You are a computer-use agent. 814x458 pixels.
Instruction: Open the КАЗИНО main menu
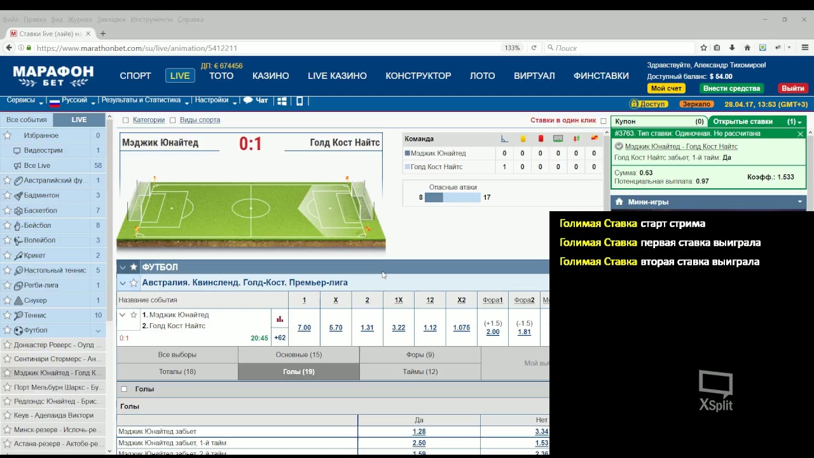click(x=271, y=76)
